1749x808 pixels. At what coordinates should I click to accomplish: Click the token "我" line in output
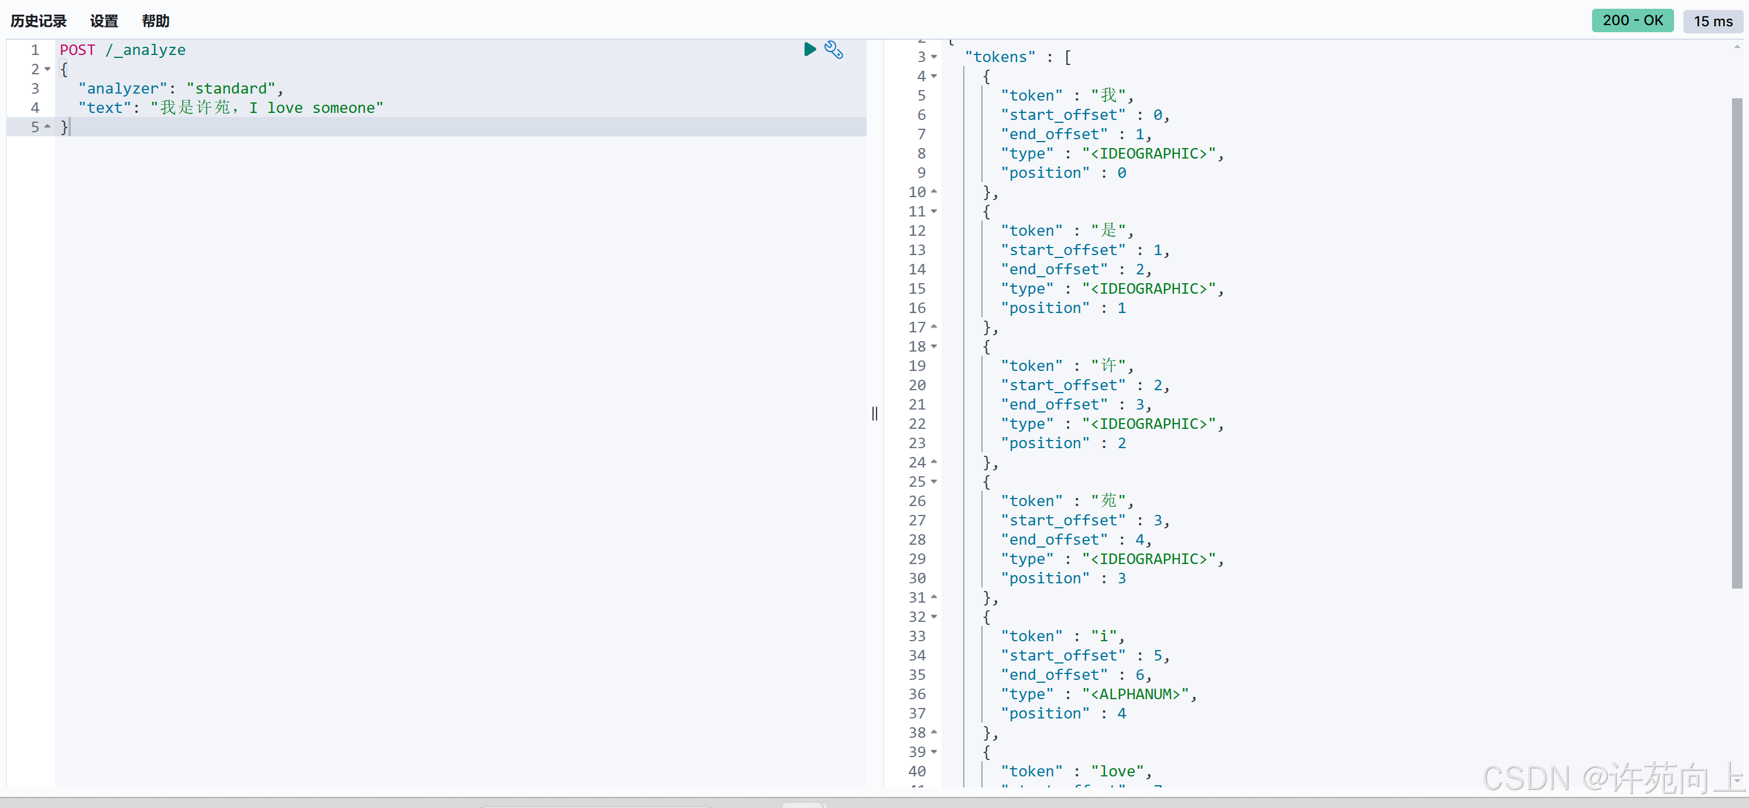point(1067,95)
